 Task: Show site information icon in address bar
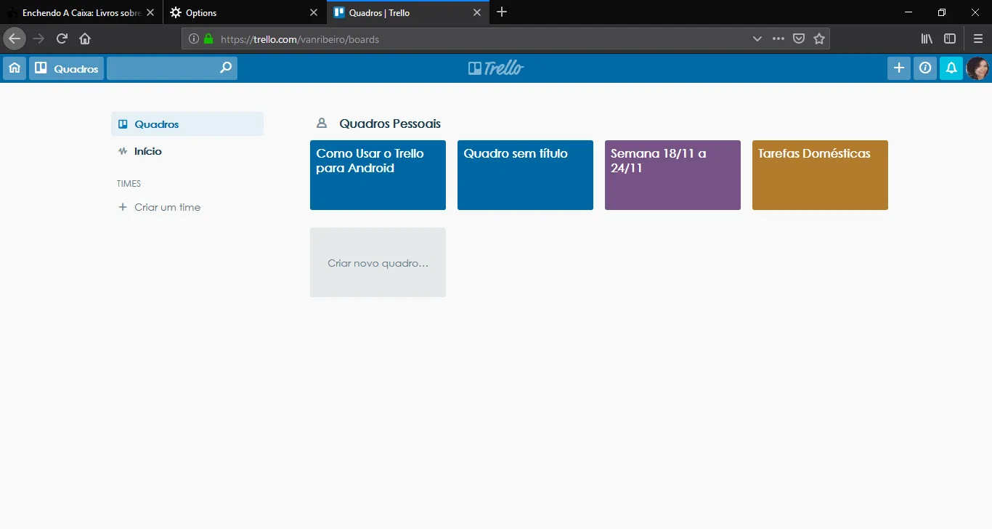point(194,39)
